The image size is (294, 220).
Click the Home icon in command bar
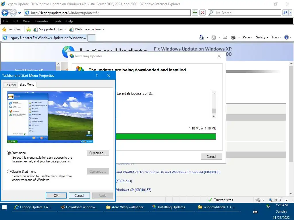pyautogui.click(x=202, y=37)
